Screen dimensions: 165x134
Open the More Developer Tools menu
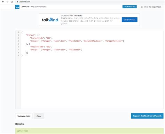click(x=151, y=7)
